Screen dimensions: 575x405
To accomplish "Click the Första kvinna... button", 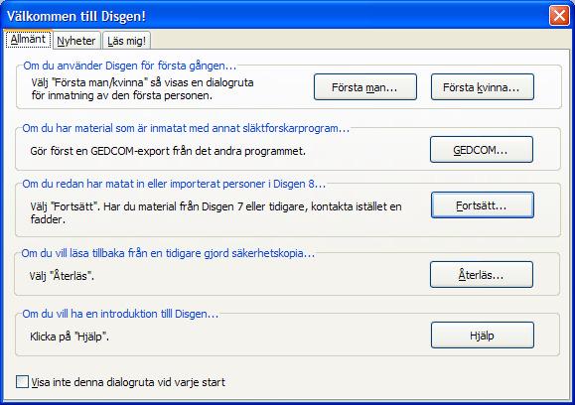I will tap(482, 87).
